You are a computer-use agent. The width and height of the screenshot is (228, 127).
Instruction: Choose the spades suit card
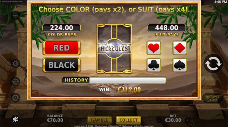180,65
